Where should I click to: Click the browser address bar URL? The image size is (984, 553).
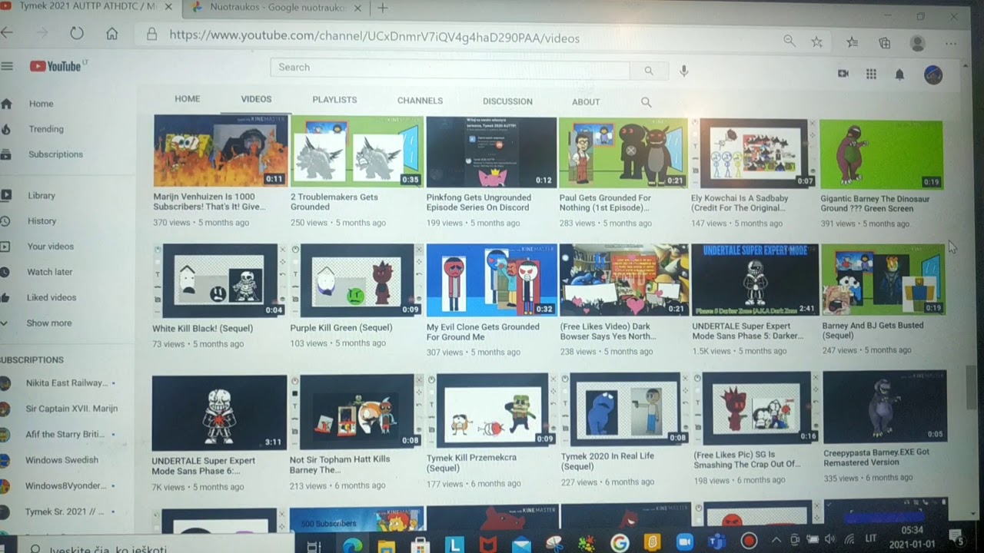tap(374, 38)
